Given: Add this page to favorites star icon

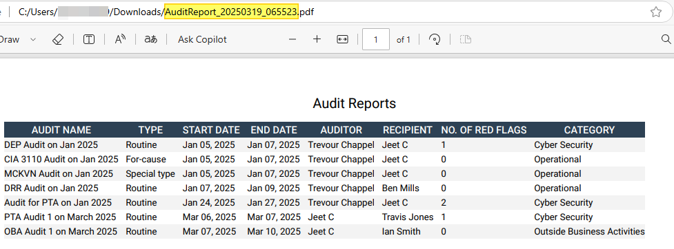Looking at the screenshot, I should tap(656, 12).
